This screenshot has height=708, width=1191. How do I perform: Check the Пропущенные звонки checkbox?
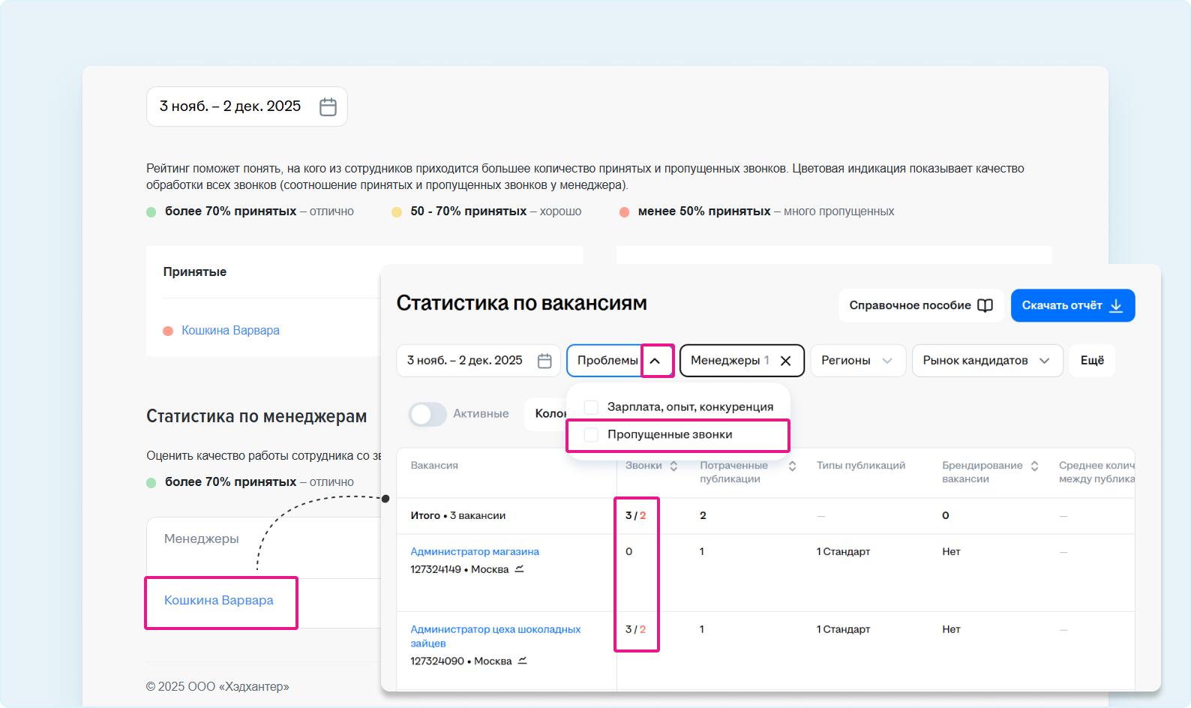[x=591, y=435]
